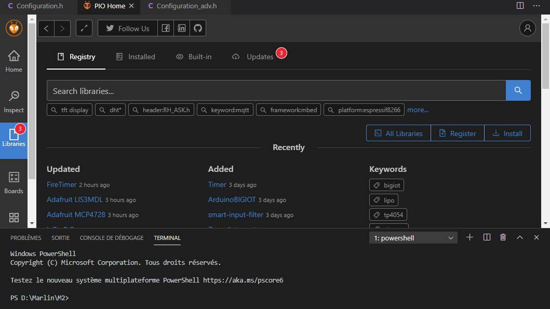Viewport: 550px width, 309px height.
Task: Open the Home section in PIO sidebar
Action: pos(14,61)
